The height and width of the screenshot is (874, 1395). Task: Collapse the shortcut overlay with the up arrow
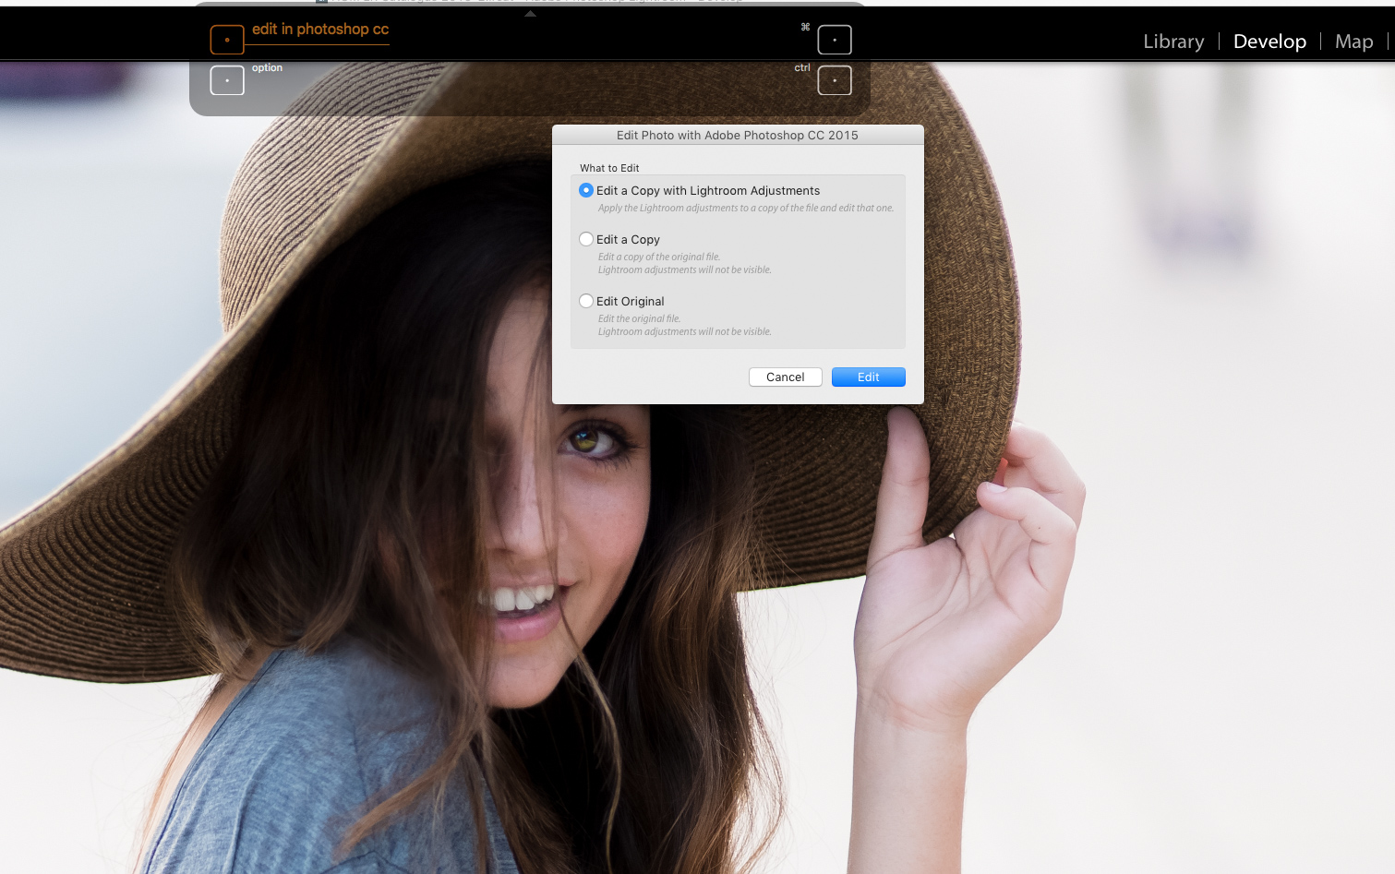[x=531, y=14]
